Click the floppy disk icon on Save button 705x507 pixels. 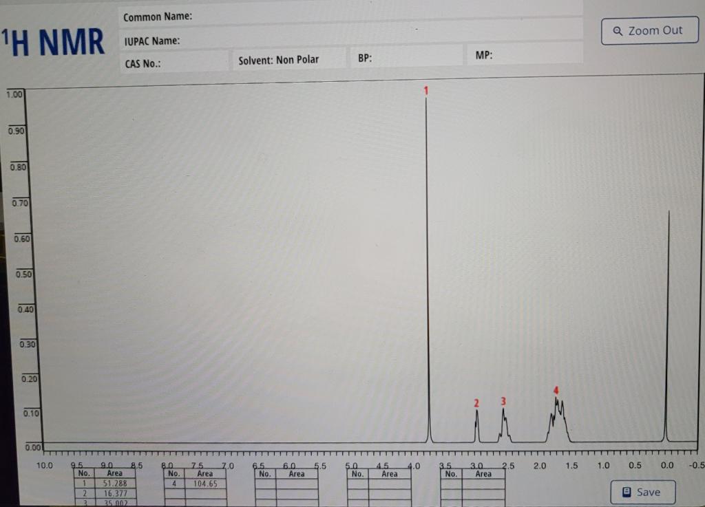point(627,491)
